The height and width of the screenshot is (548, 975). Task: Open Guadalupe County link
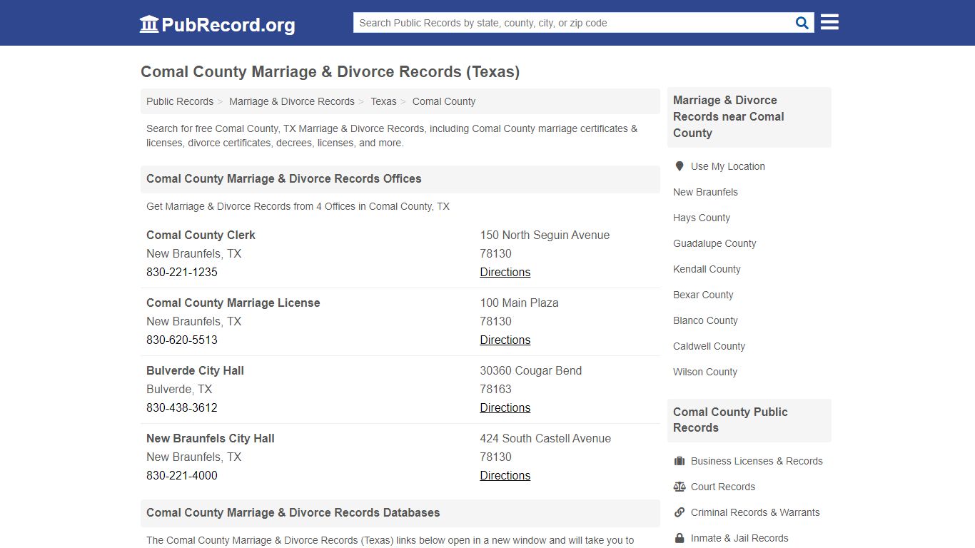click(x=714, y=243)
